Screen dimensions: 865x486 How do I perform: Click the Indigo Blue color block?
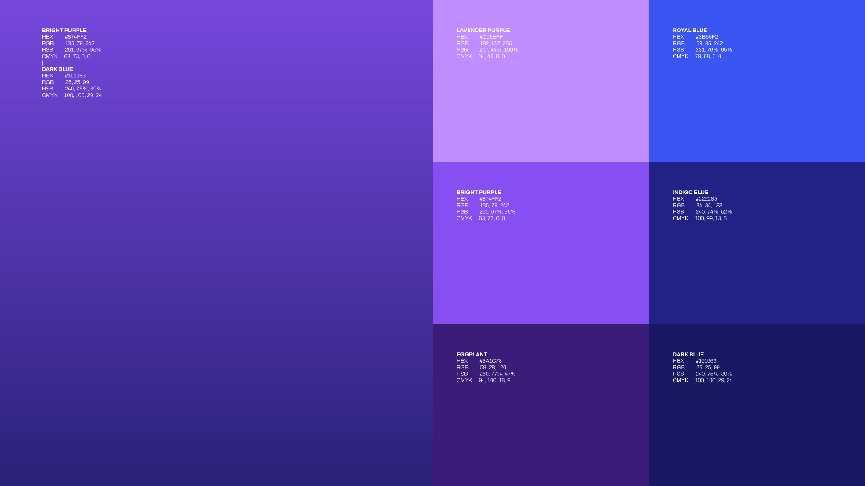click(757, 270)
